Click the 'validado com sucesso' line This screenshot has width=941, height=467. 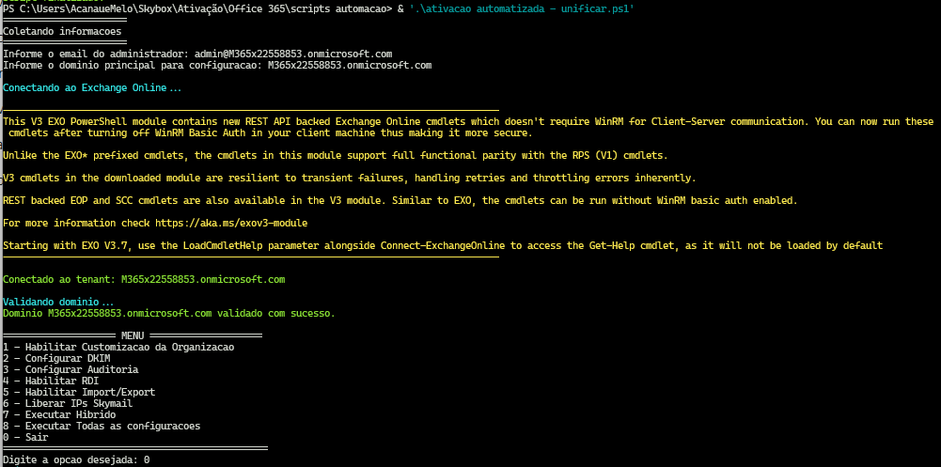tap(169, 313)
